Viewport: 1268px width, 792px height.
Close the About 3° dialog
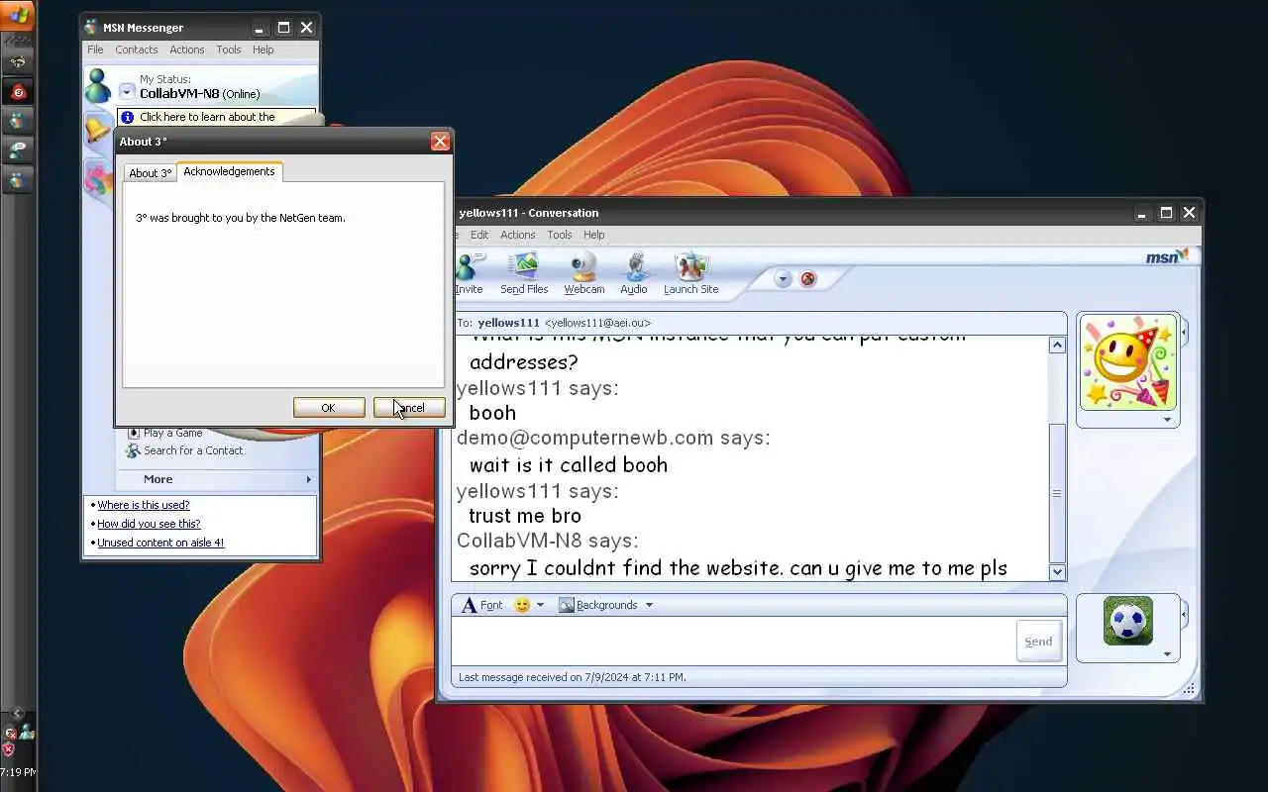coord(440,142)
